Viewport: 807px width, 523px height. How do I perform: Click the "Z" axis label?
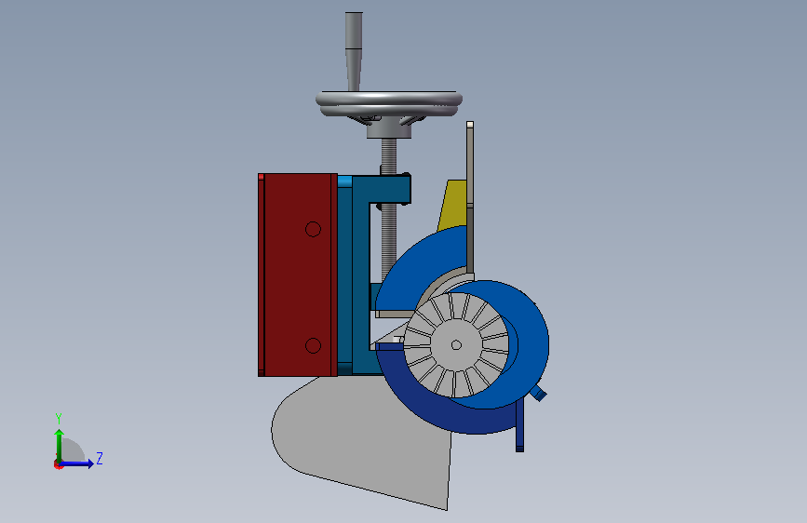[100, 458]
